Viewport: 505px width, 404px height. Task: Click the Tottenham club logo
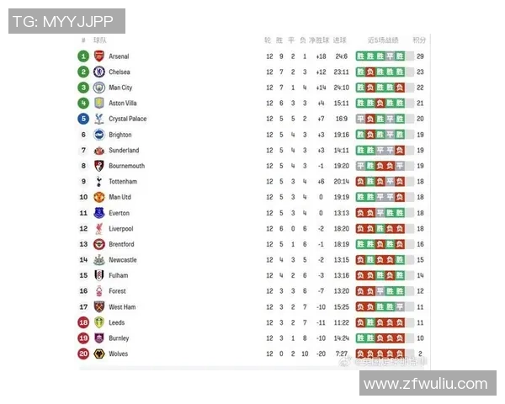click(x=98, y=182)
